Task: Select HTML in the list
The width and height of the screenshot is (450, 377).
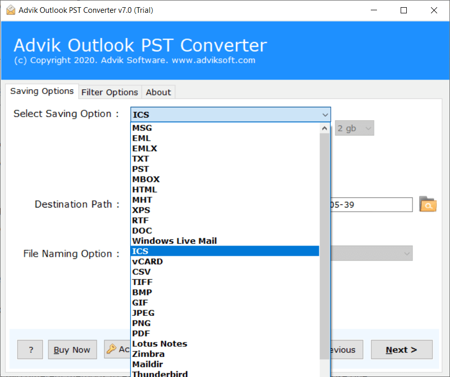Action: pos(225,190)
